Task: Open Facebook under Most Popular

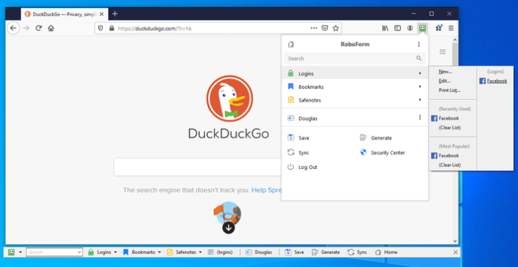Action: (445, 156)
